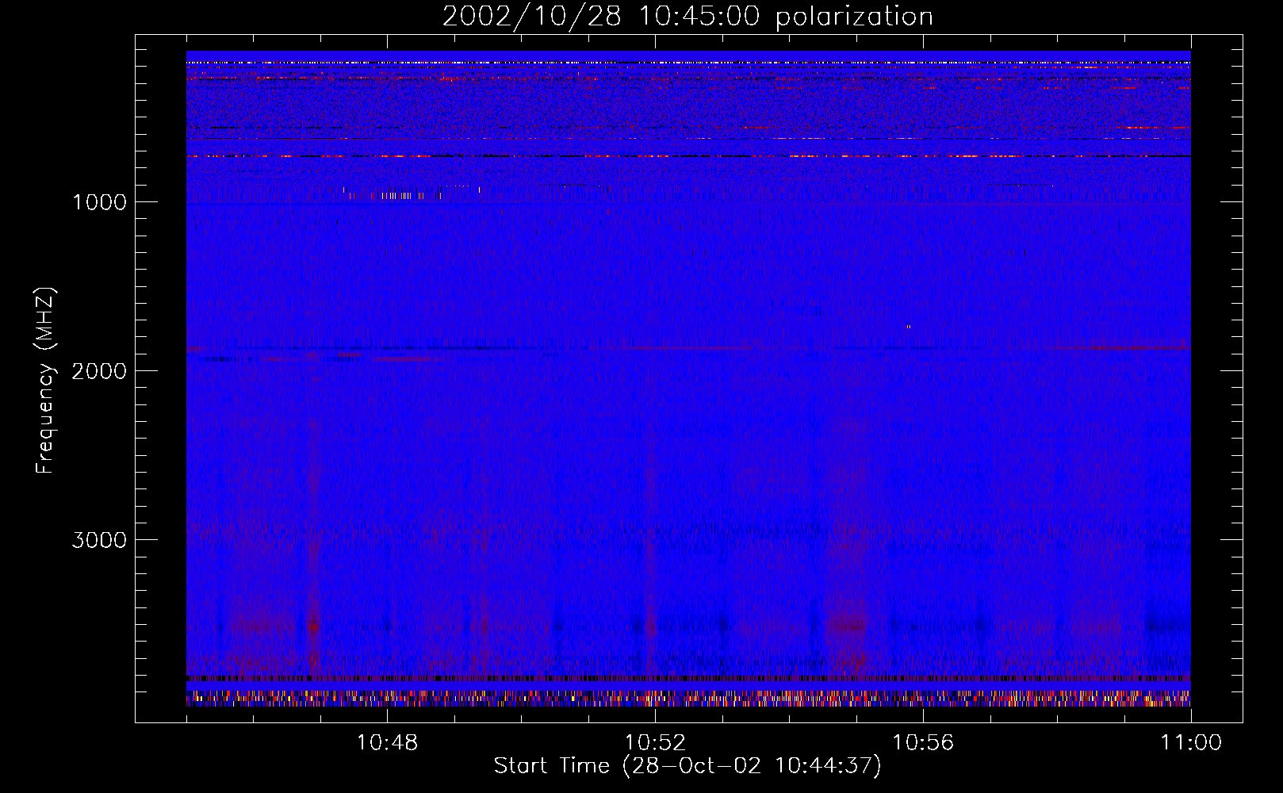Click the 'Start Time (28-Oct-02 10:44:37)' label

687,766
